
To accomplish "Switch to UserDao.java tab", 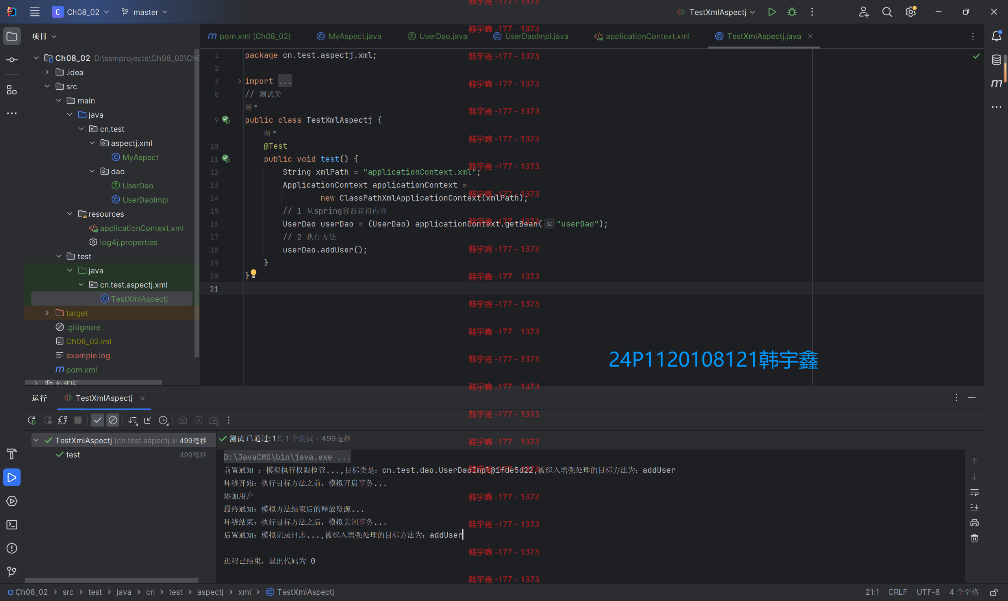I will click(x=437, y=36).
